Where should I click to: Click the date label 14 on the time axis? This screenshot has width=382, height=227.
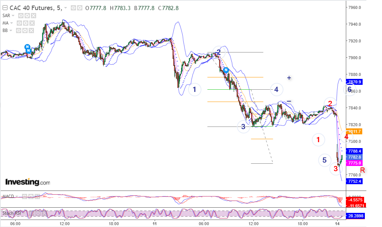[337, 224]
